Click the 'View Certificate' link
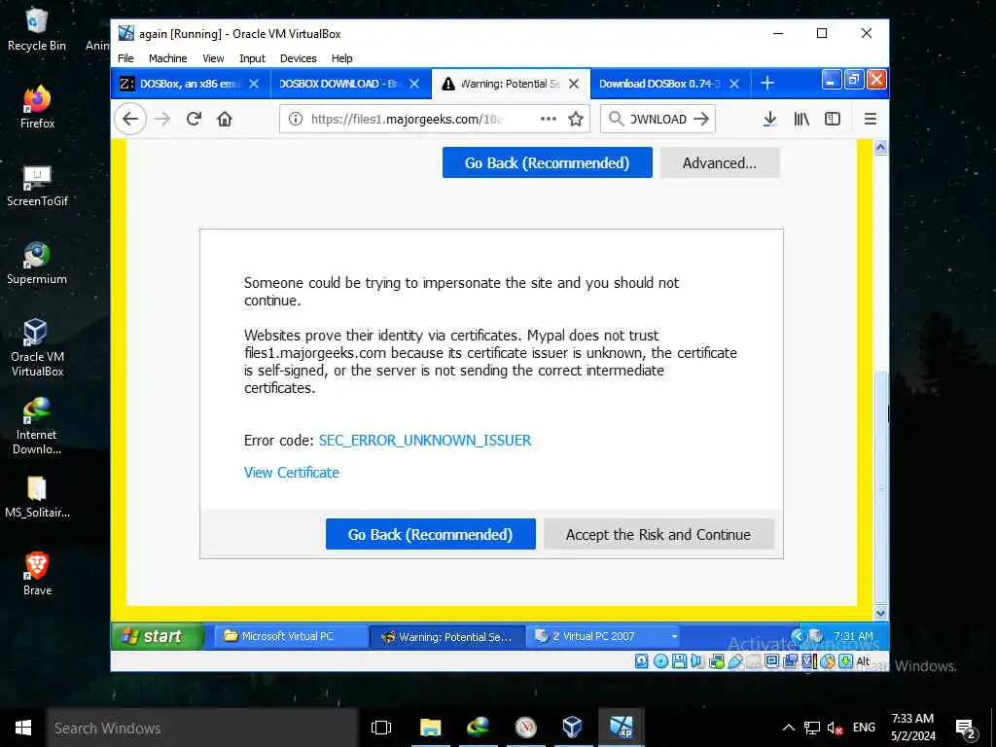 coord(292,472)
